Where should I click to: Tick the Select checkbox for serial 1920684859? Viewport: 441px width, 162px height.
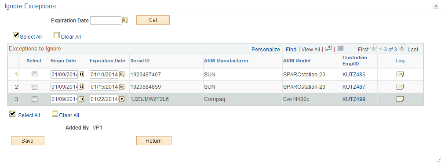point(34,87)
